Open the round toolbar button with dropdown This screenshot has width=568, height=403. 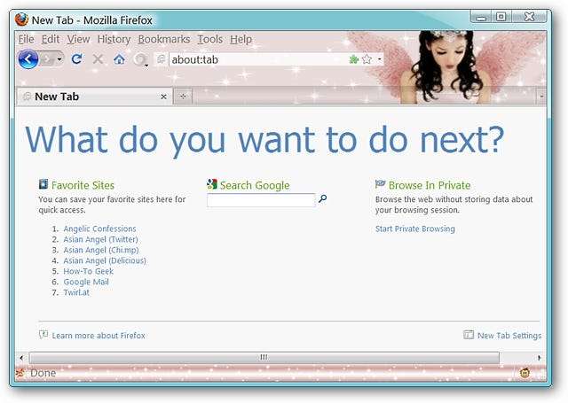click(x=140, y=59)
